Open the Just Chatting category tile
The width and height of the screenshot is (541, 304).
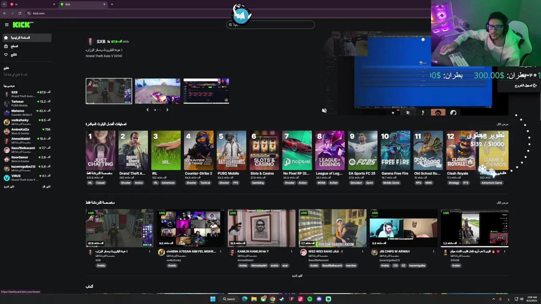pos(100,150)
